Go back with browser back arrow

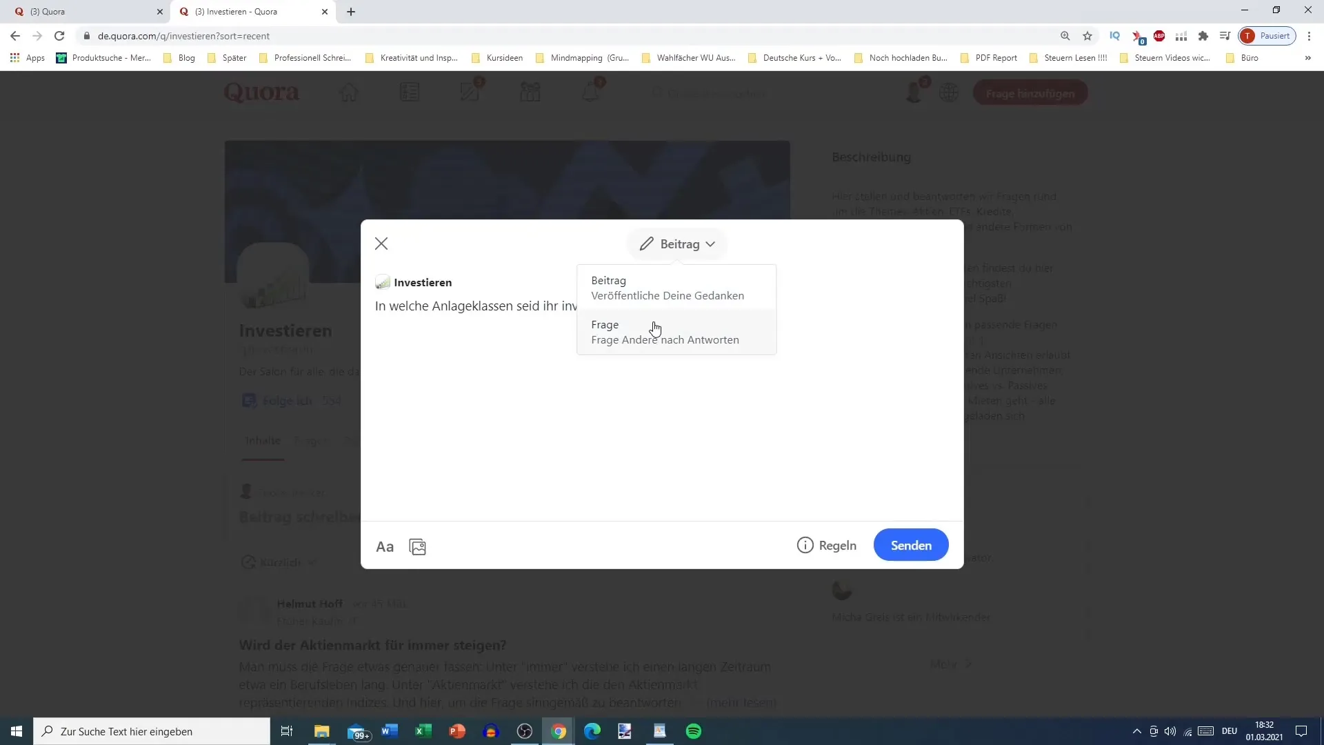(15, 36)
